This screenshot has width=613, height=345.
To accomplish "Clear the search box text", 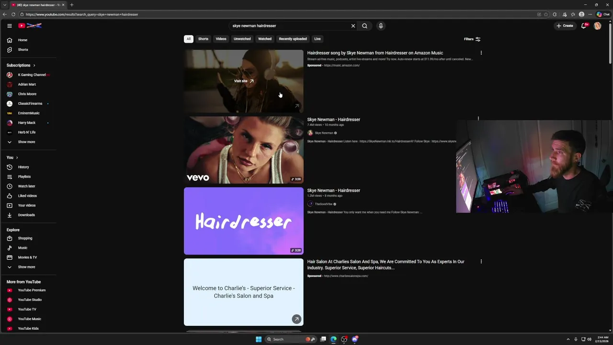I will 353,26.
